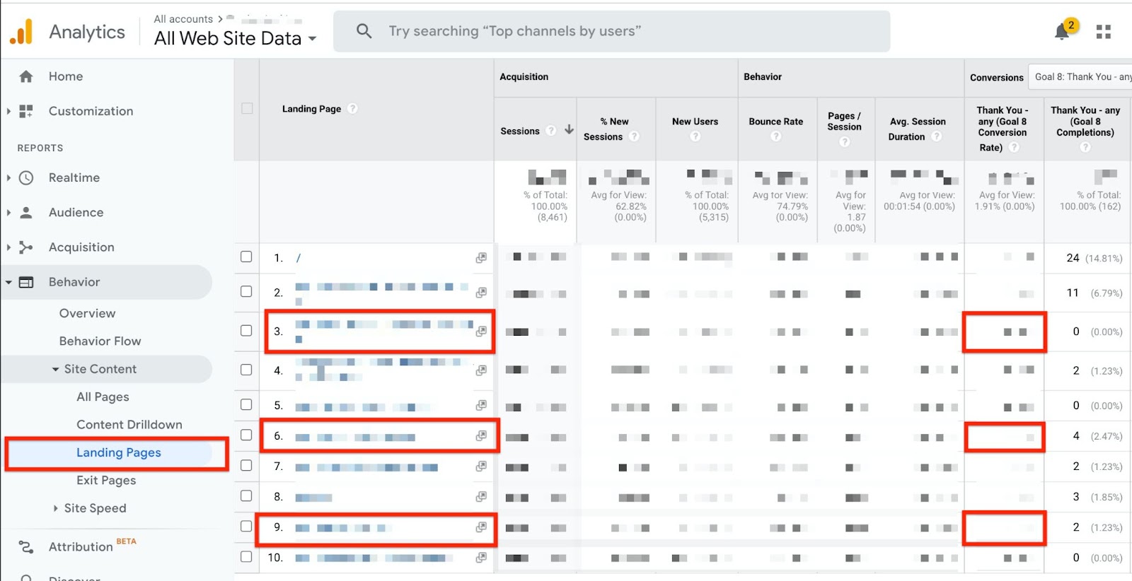Click the Attribution path icon
1132x581 pixels.
(26, 546)
